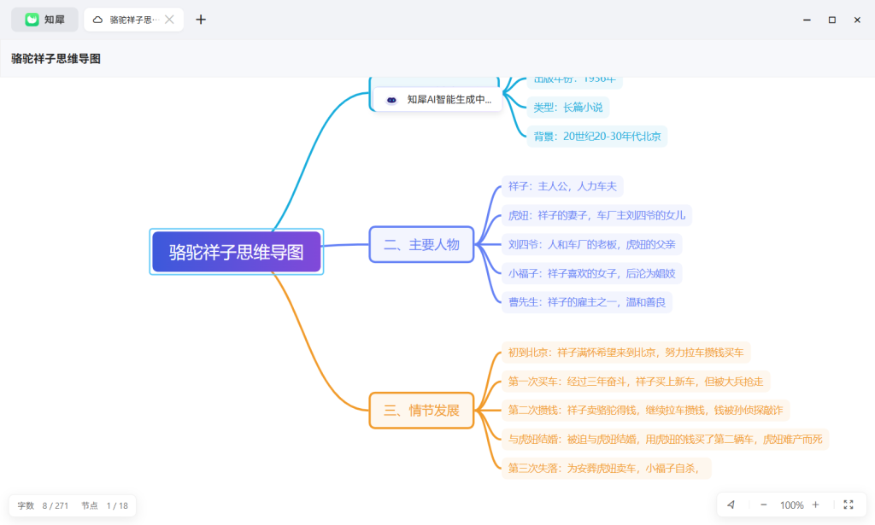
Task: Click the 知犀AI智能生成中 status popup
Action: tap(437, 100)
